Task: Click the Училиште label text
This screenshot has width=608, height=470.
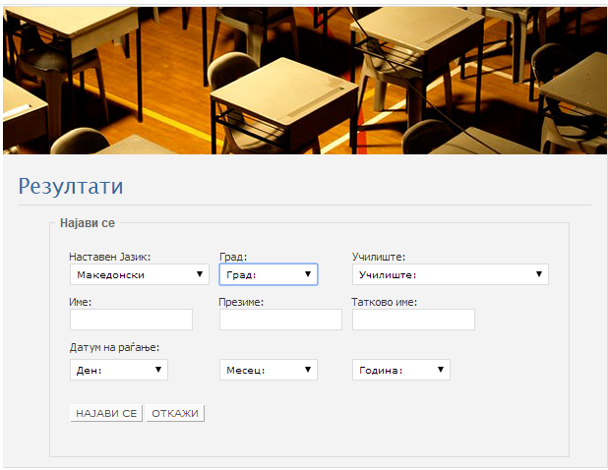Action: (379, 258)
